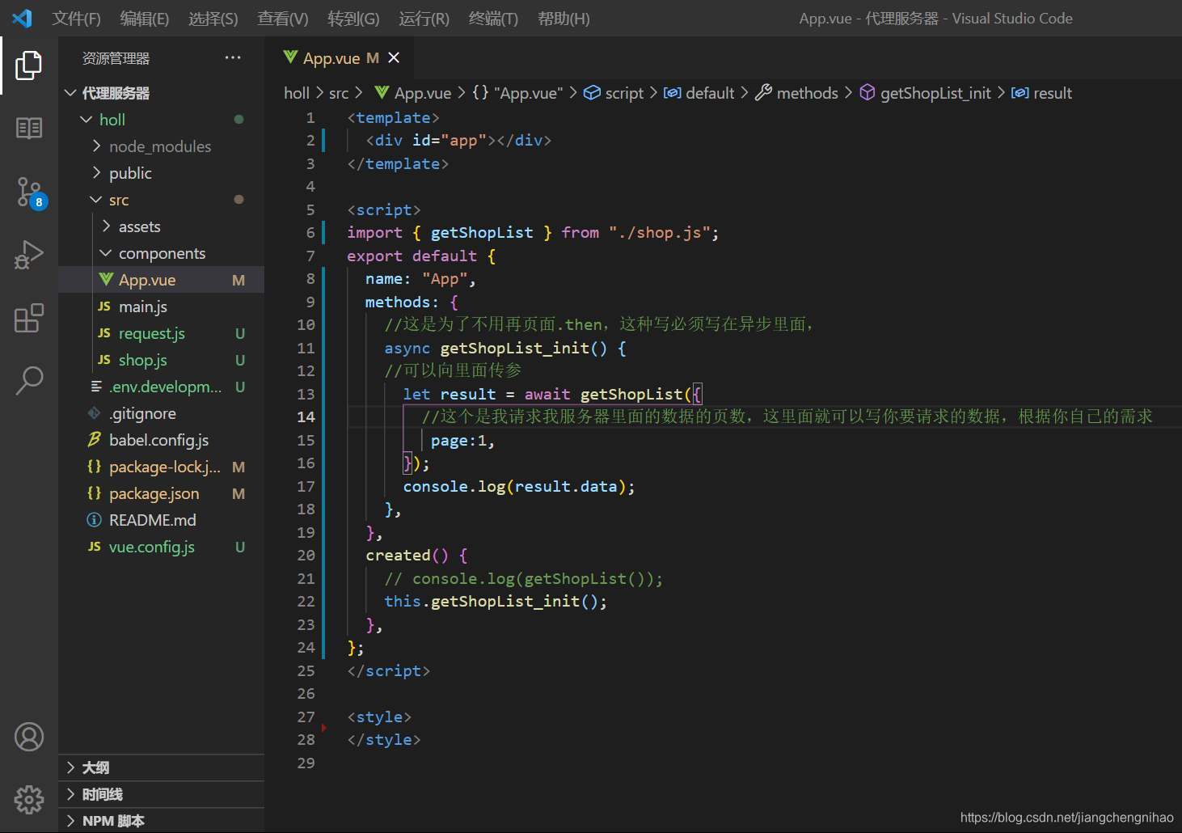This screenshot has width=1182, height=833.
Task: Click info icon beside README.md
Action: click(x=95, y=520)
